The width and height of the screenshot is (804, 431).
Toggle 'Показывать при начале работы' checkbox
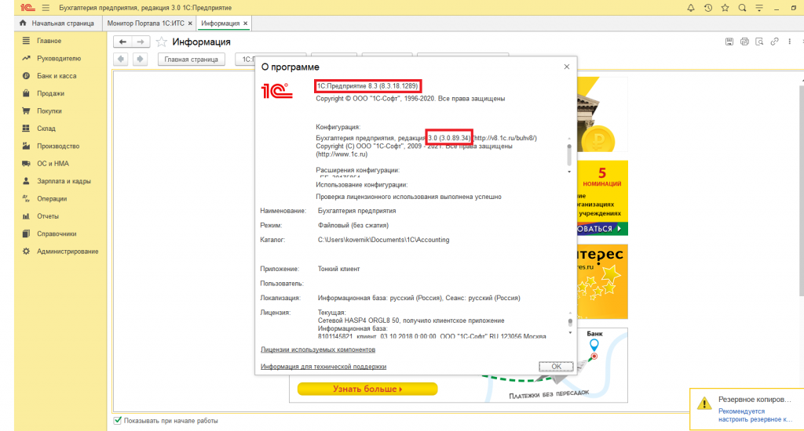pyautogui.click(x=118, y=421)
